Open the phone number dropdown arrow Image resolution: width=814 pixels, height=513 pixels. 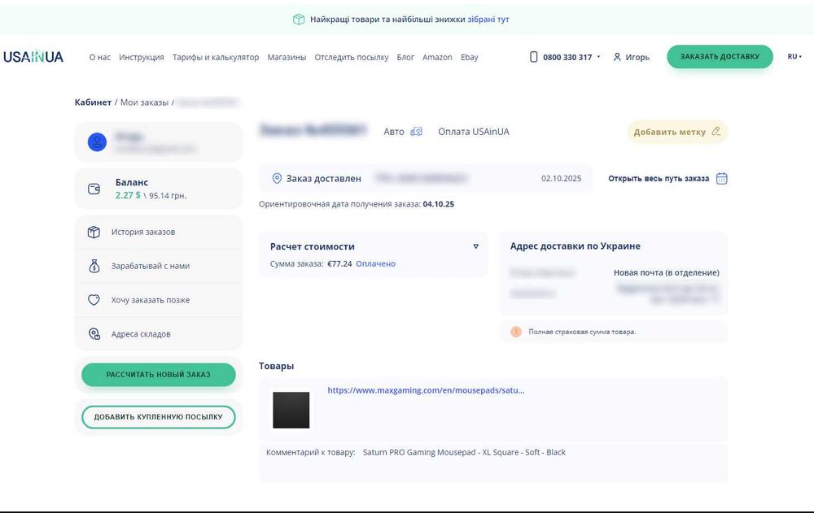pyautogui.click(x=598, y=57)
